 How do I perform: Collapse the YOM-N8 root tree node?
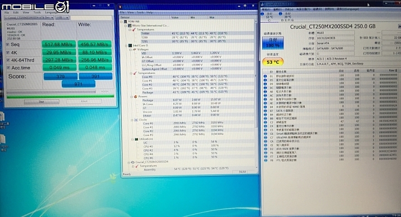pos(122,22)
